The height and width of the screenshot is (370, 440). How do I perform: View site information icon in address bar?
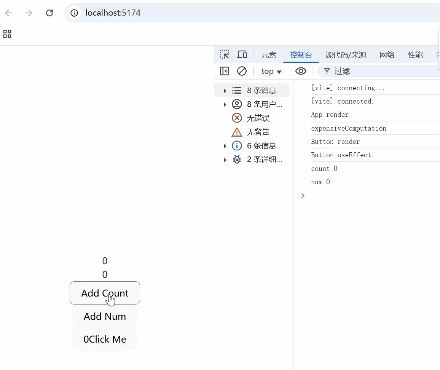point(74,13)
